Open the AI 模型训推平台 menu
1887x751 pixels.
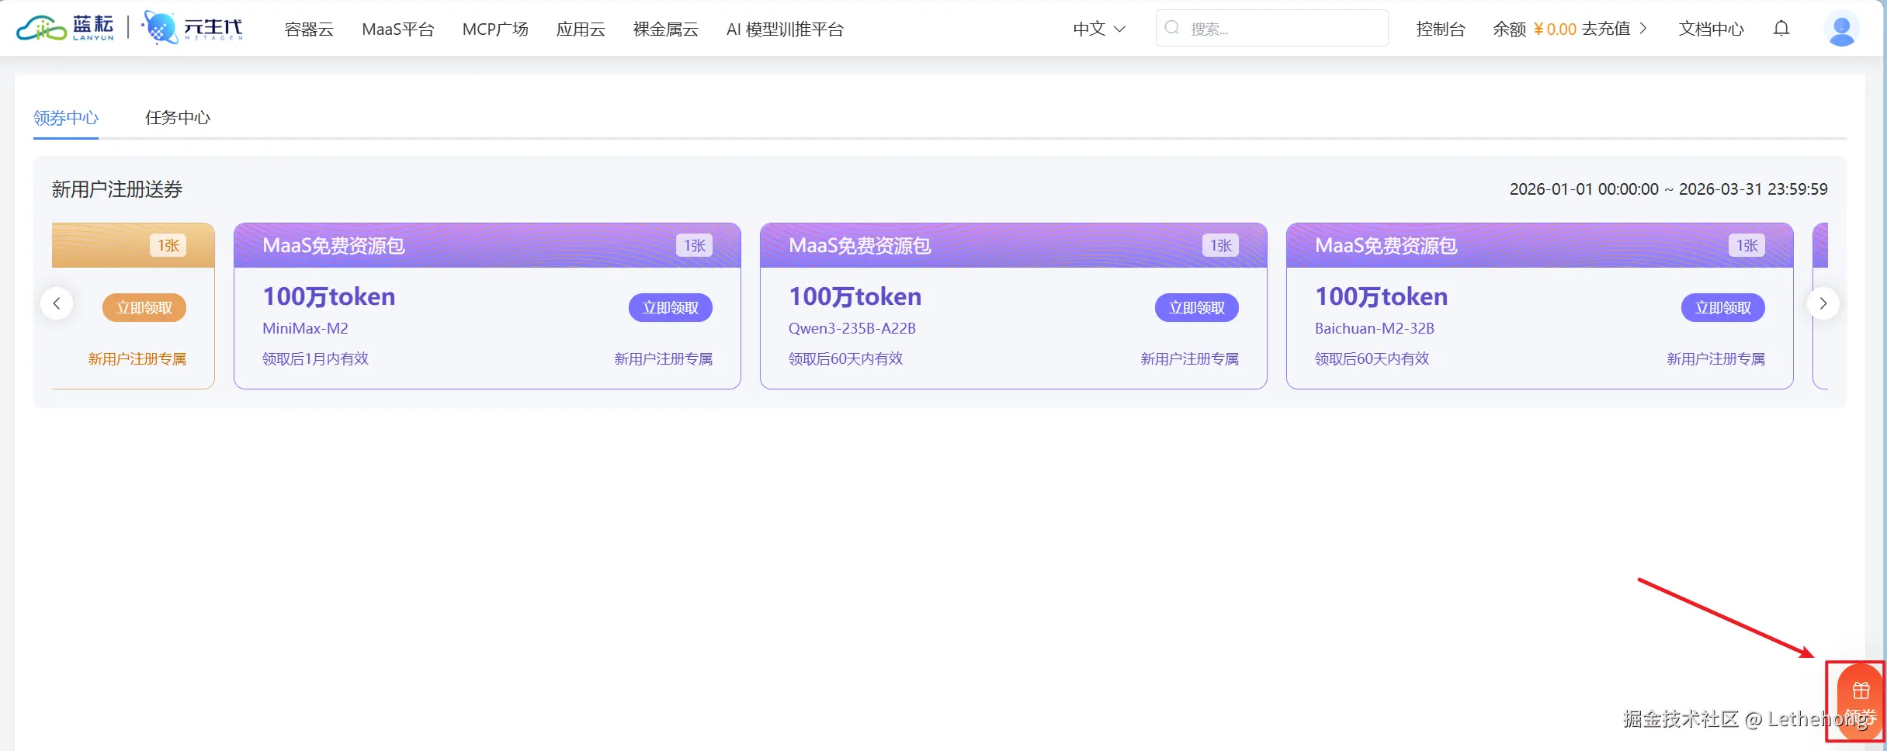pyautogui.click(x=785, y=29)
